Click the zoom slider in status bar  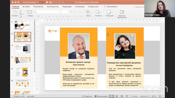[140, 96]
